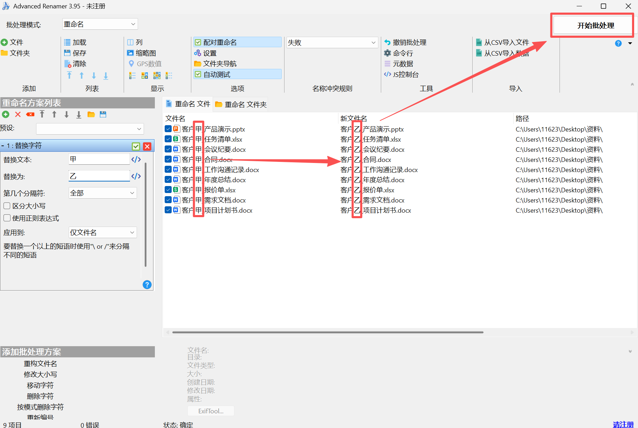This screenshot has height=428, width=638.
Task: Add files using the 文件 button
Action: pyautogui.click(x=12, y=42)
